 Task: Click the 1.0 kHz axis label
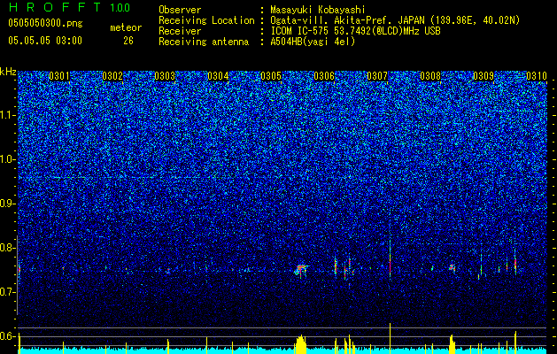point(8,159)
